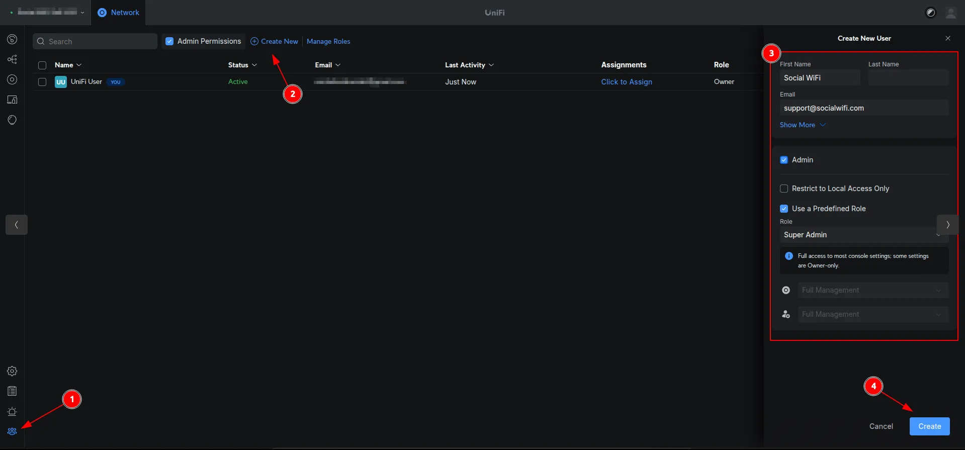Open the Client Devices sidebar icon
This screenshot has height=450, width=965.
(x=12, y=100)
